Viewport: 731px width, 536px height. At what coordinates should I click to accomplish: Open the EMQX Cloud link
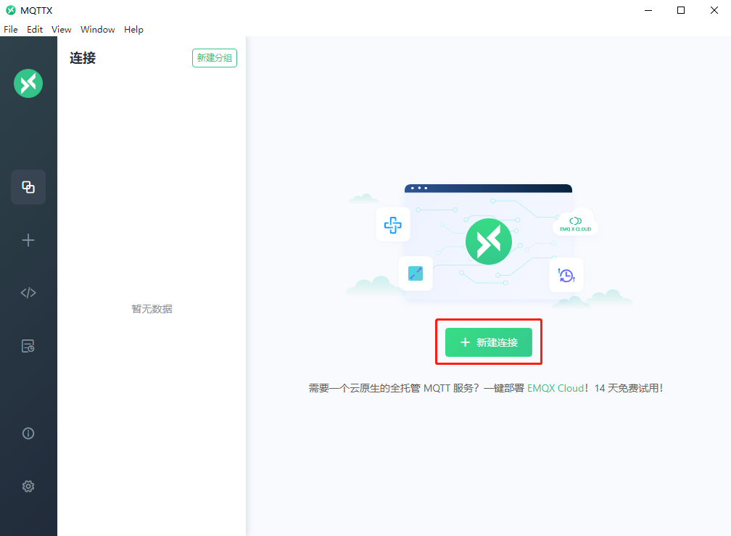(x=556, y=388)
